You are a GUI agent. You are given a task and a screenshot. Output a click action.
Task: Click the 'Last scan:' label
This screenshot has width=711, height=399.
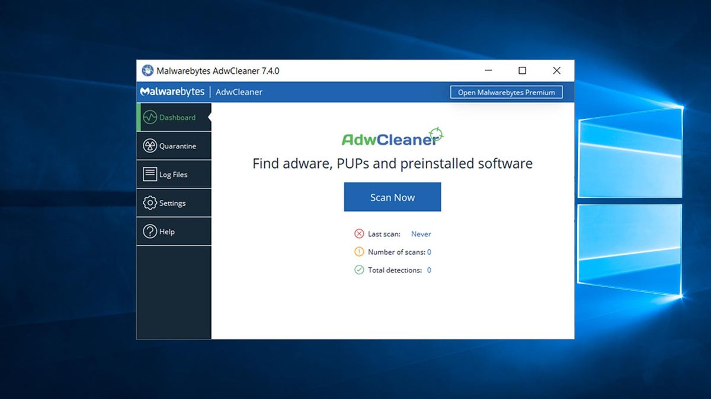pyautogui.click(x=384, y=234)
